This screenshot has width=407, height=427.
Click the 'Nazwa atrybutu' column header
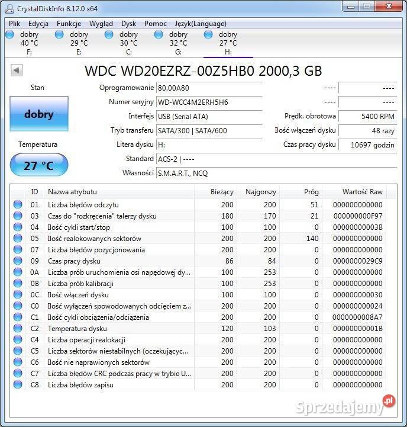pyautogui.click(x=119, y=192)
